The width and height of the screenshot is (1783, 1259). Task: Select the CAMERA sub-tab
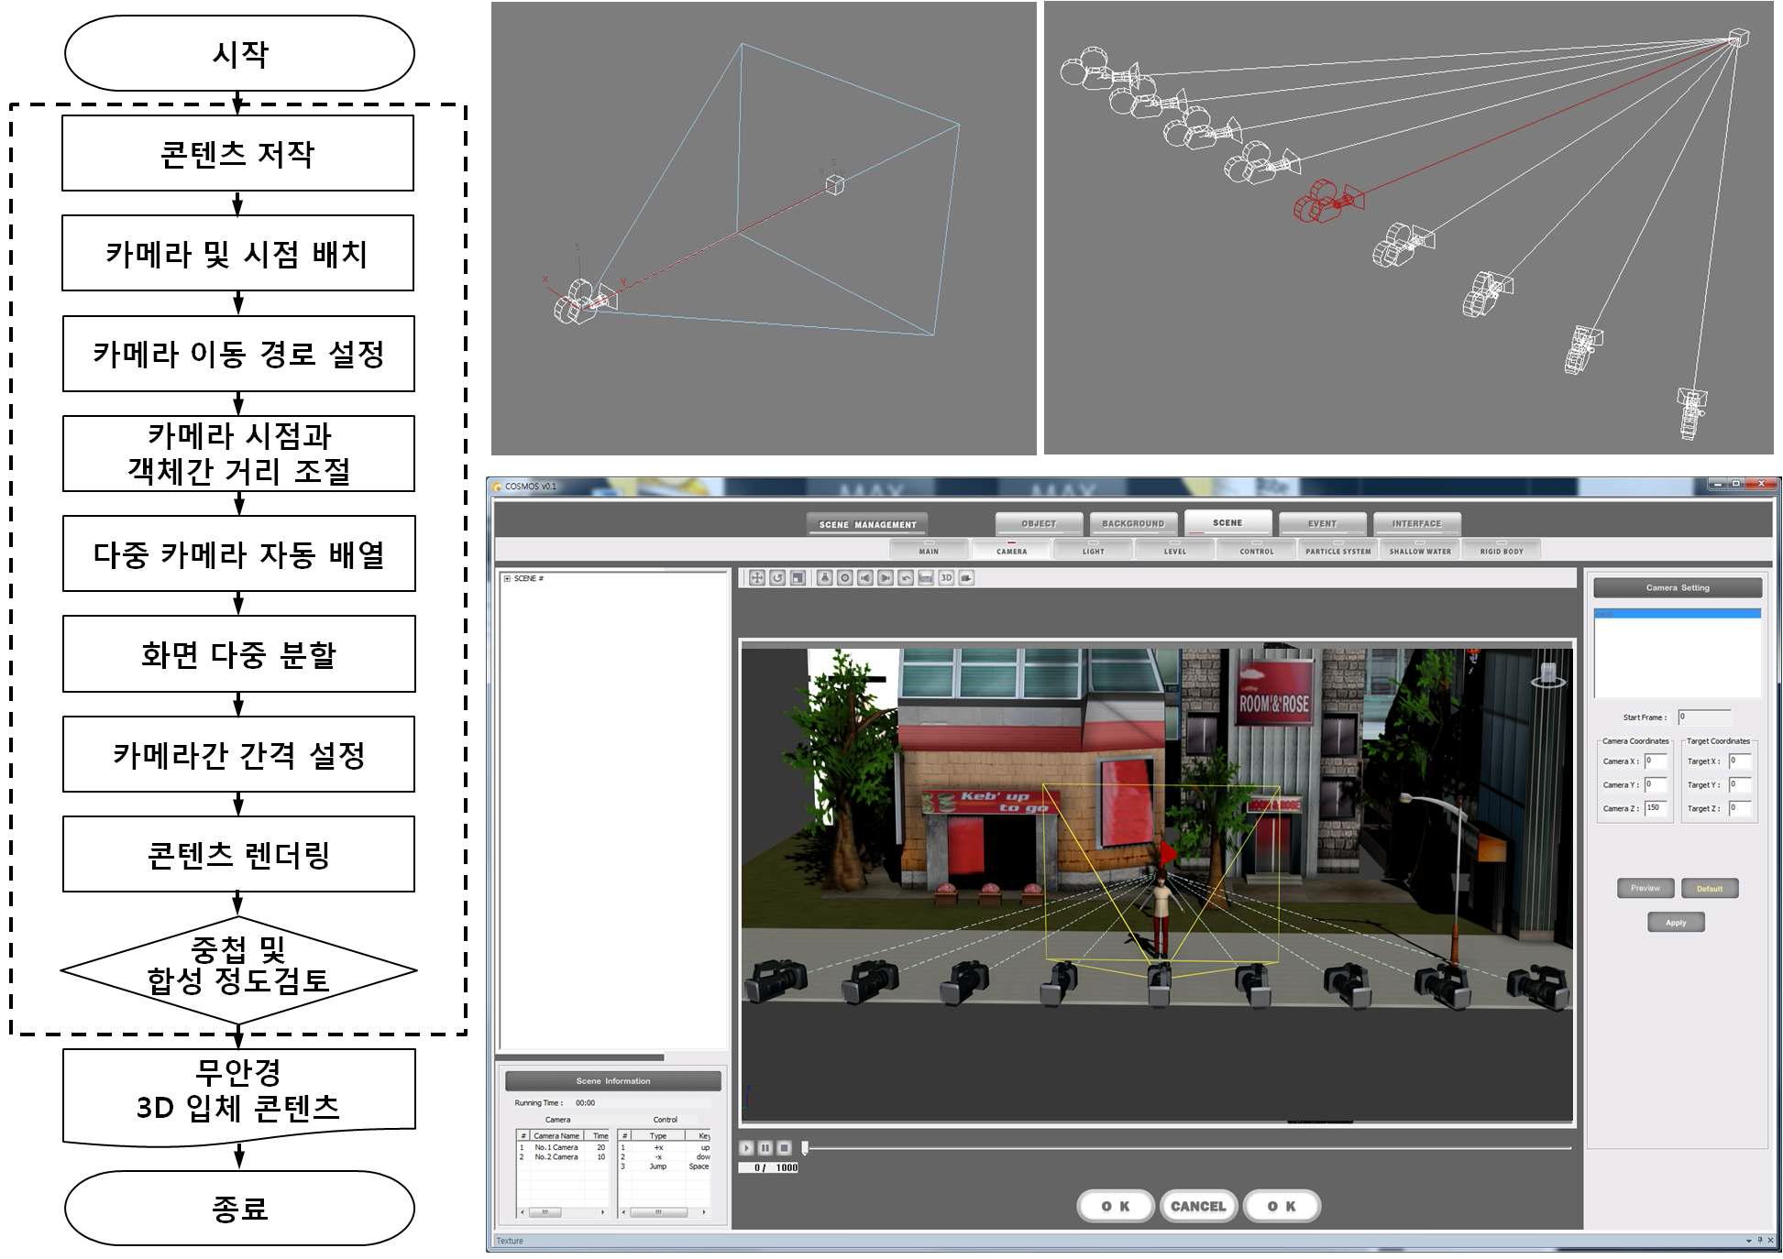point(1011,550)
